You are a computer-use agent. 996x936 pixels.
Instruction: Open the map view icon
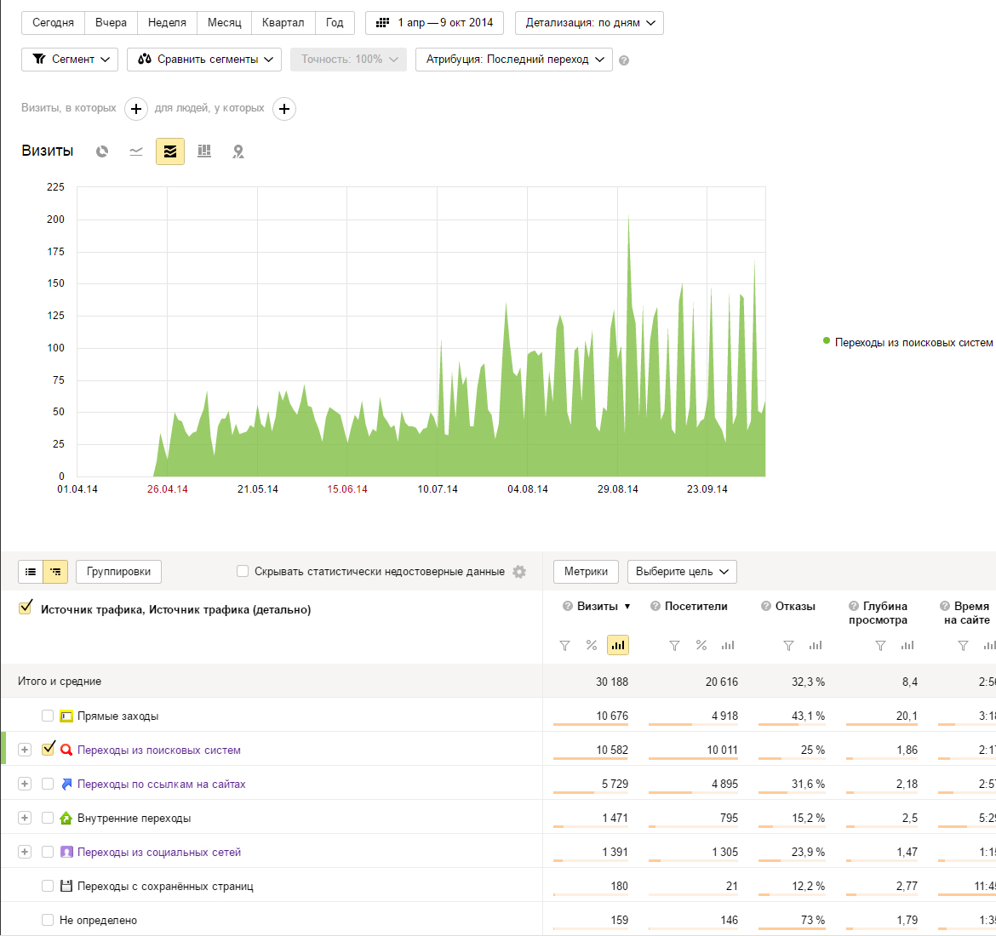[x=238, y=151]
